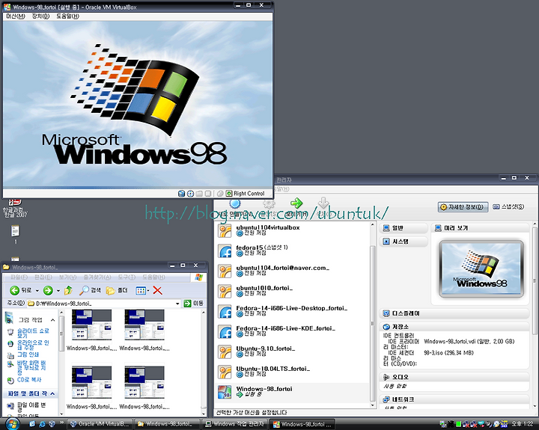
Task: Expand the quick launch overflow chevron
Action: coord(61,423)
